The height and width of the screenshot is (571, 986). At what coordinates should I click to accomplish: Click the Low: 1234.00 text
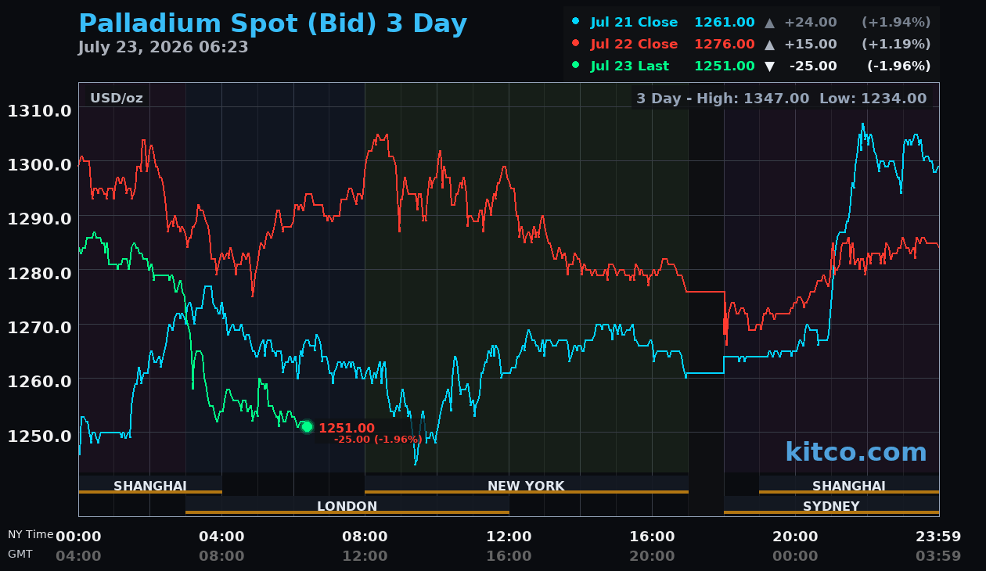[873, 99]
